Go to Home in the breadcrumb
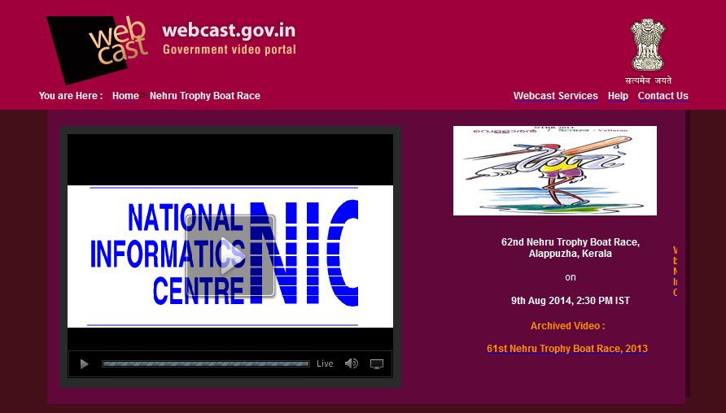726x413 pixels. 125,96
